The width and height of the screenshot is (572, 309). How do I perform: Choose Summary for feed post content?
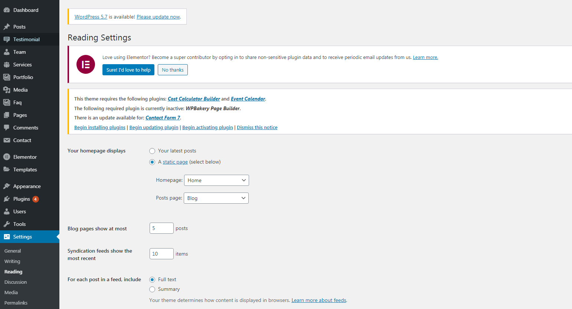click(152, 289)
